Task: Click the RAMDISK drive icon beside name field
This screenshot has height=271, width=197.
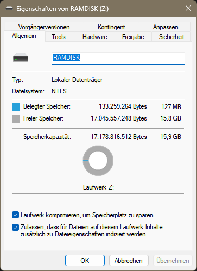Action: pos(21,58)
